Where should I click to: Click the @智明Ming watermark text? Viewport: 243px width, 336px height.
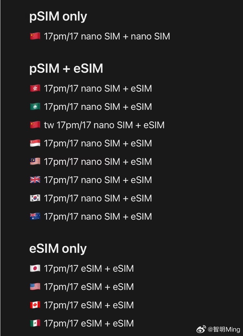224,329
